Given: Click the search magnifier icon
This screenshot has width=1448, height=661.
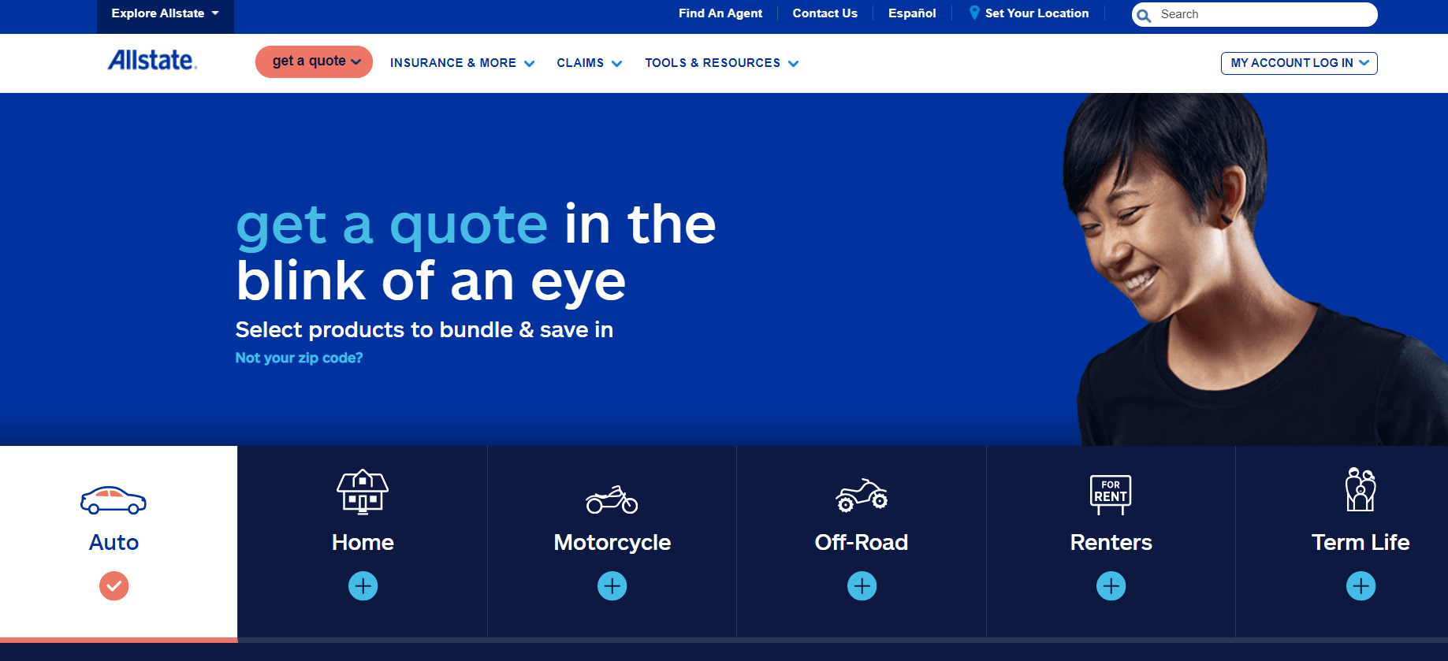Looking at the screenshot, I should pyautogui.click(x=1145, y=15).
